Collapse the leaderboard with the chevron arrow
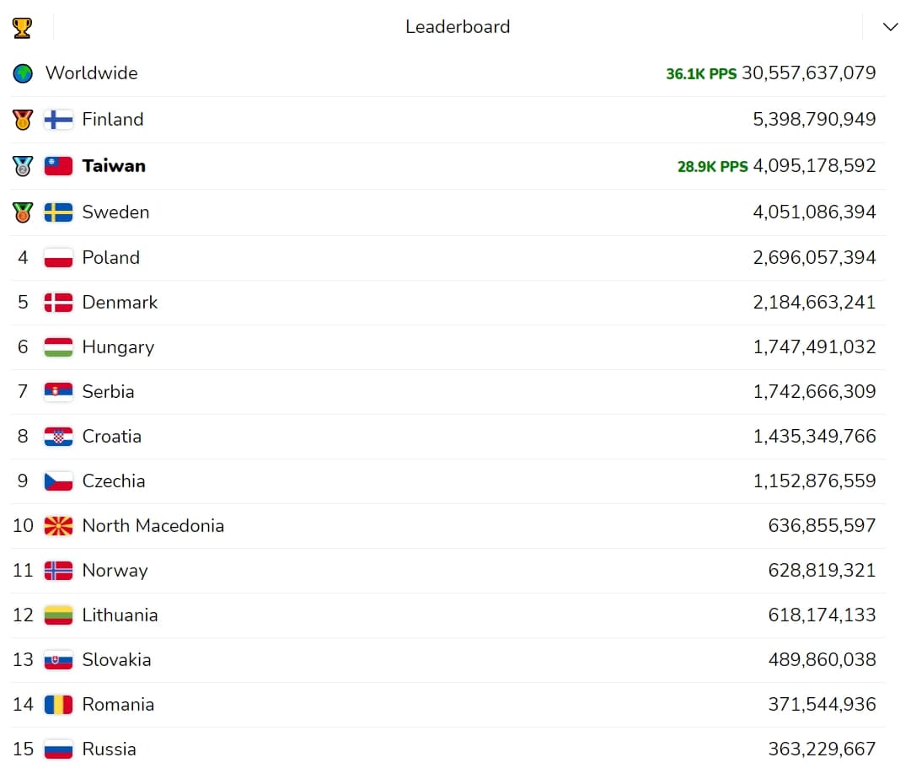900x768 pixels. tap(890, 27)
